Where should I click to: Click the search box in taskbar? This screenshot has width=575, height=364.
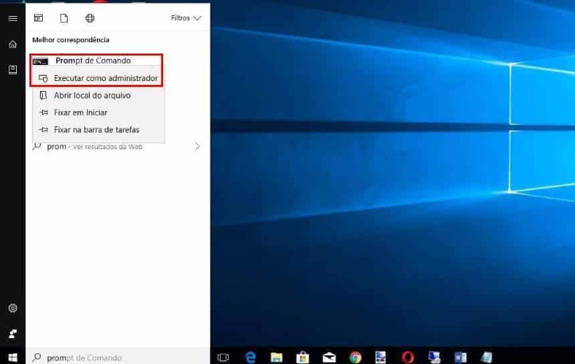(x=117, y=357)
